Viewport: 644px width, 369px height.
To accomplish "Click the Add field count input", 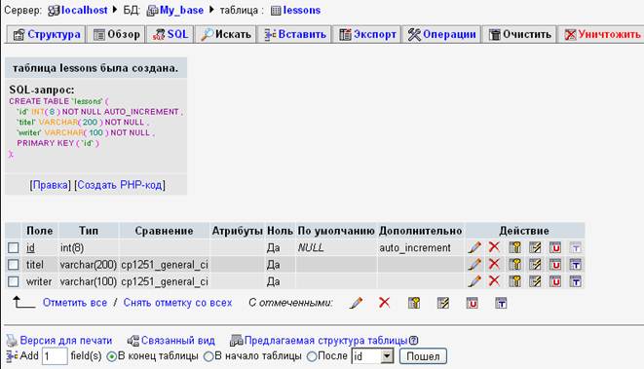I will tap(55, 356).
